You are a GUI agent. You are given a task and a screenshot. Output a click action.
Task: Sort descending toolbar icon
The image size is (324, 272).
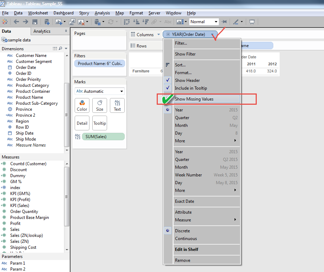145,22
